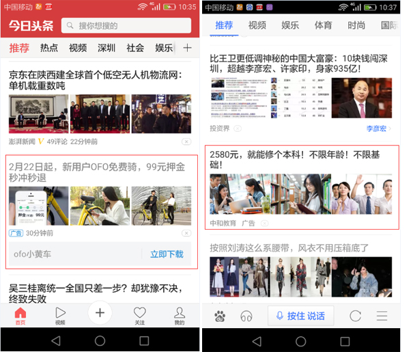Open first thumbnail of JD meeting room
Image resolution: width=411 pixels, height=352 pixels.
coord(38,113)
